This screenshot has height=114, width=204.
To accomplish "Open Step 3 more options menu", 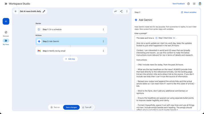I will click(x=103, y=51).
